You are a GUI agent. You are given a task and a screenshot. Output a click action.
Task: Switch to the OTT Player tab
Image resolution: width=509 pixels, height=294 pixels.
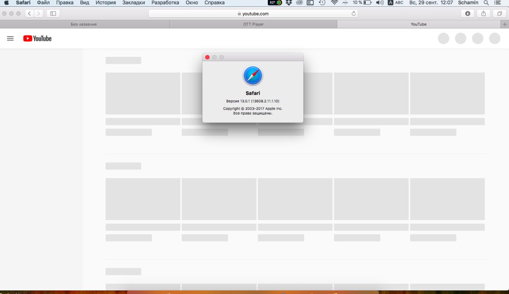coord(253,24)
